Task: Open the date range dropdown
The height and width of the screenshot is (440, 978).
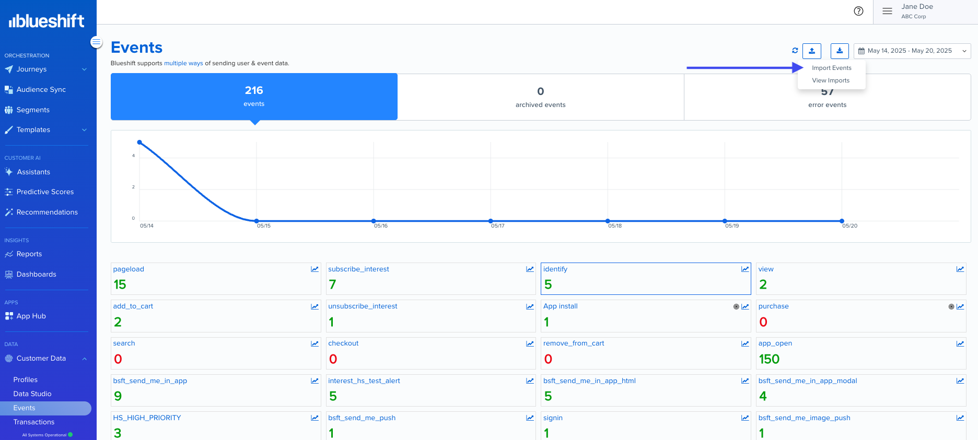Action: coord(912,51)
